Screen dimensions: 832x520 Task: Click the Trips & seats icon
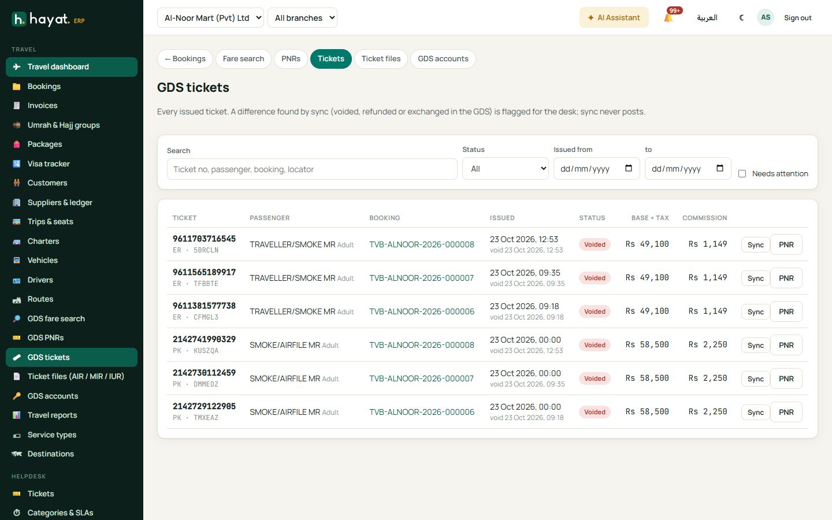(x=17, y=222)
